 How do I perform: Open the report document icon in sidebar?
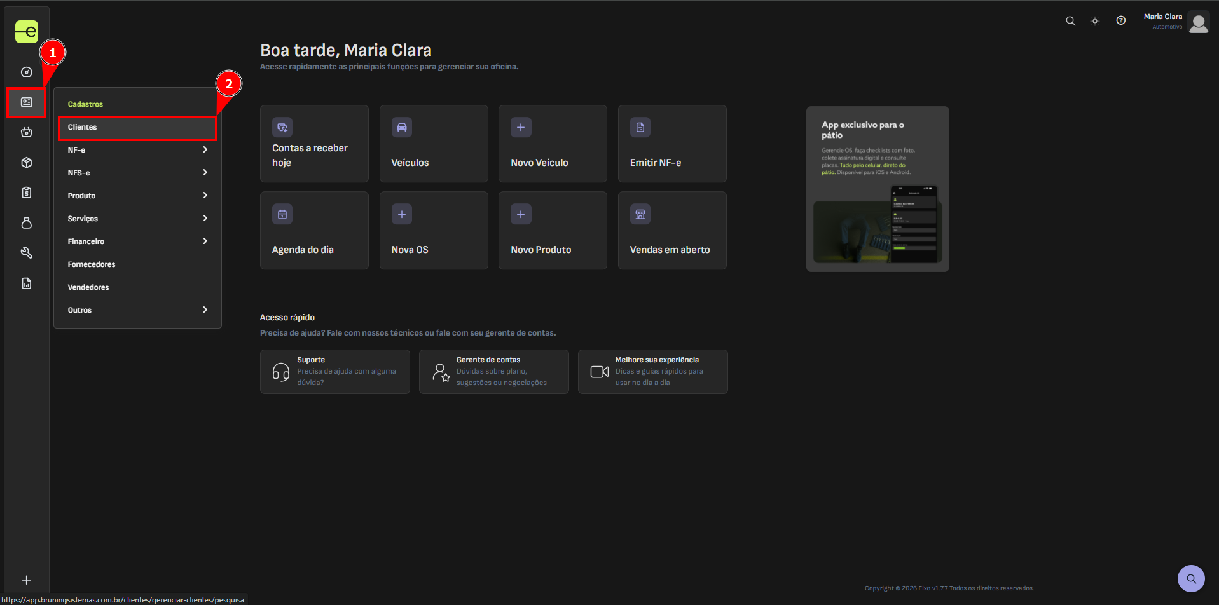[26, 283]
